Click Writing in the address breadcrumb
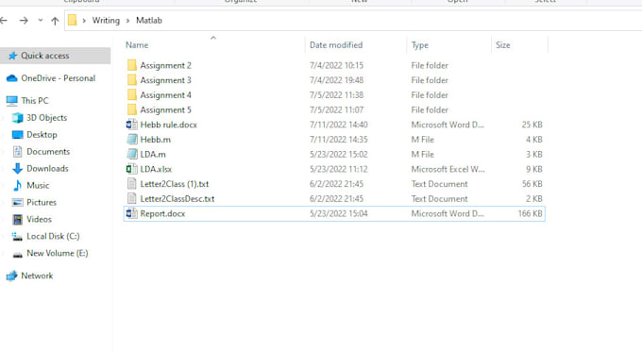 click(106, 21)
